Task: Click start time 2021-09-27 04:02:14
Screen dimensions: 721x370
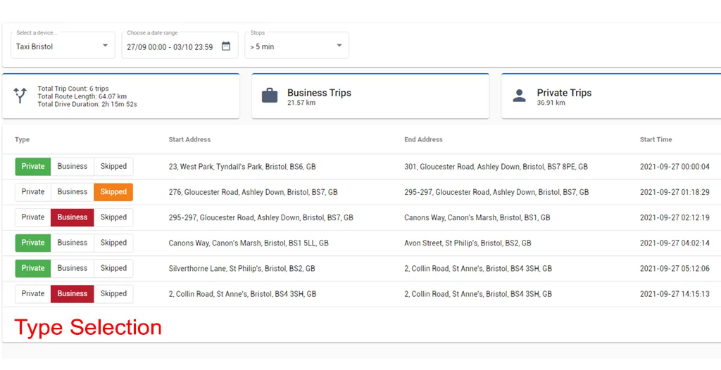Action: (675, 243)
